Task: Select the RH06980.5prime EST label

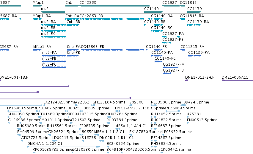Action: click(x=32, y=126)
